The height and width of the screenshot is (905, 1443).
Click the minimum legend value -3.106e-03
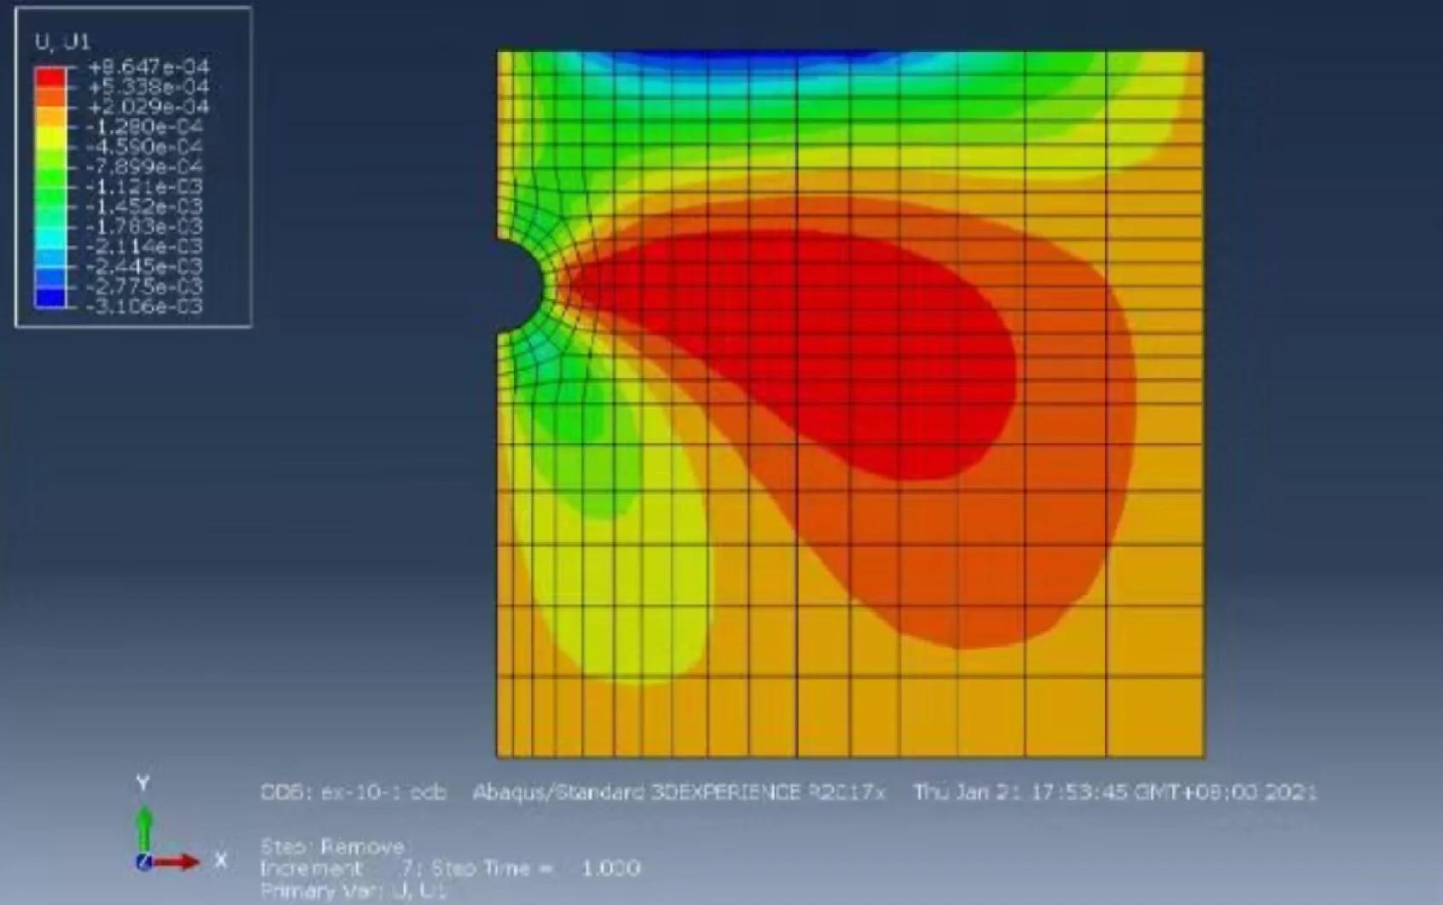[x=144, y=307]
